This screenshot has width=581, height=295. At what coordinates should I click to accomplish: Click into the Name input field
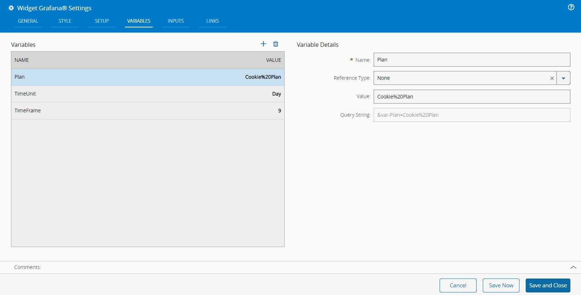pyautogui.click(x=471, y=60)
